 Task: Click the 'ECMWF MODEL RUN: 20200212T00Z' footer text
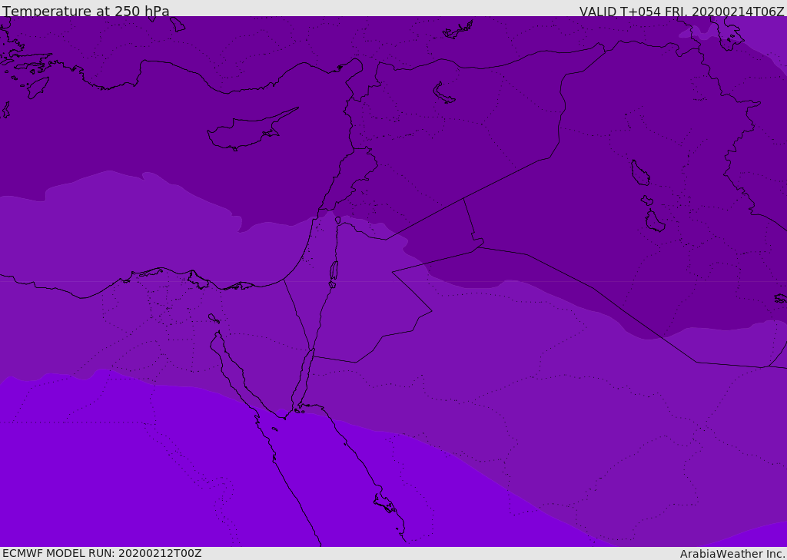click(x=102, y=554)
